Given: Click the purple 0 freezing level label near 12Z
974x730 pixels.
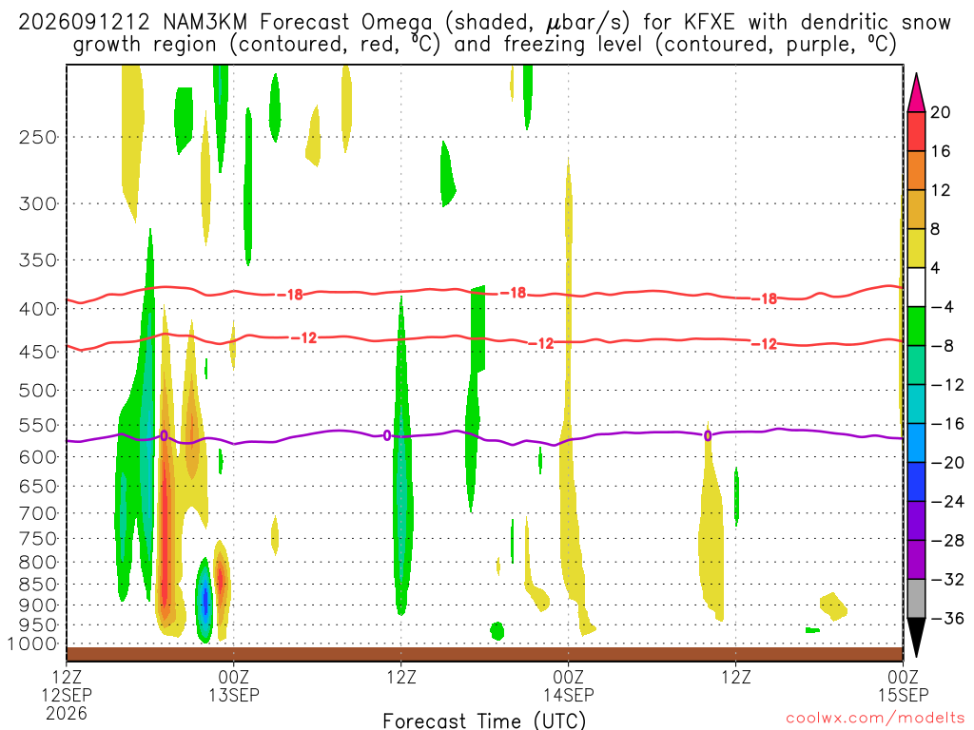Looking at the screenshot, I should [x=387, y=435].
